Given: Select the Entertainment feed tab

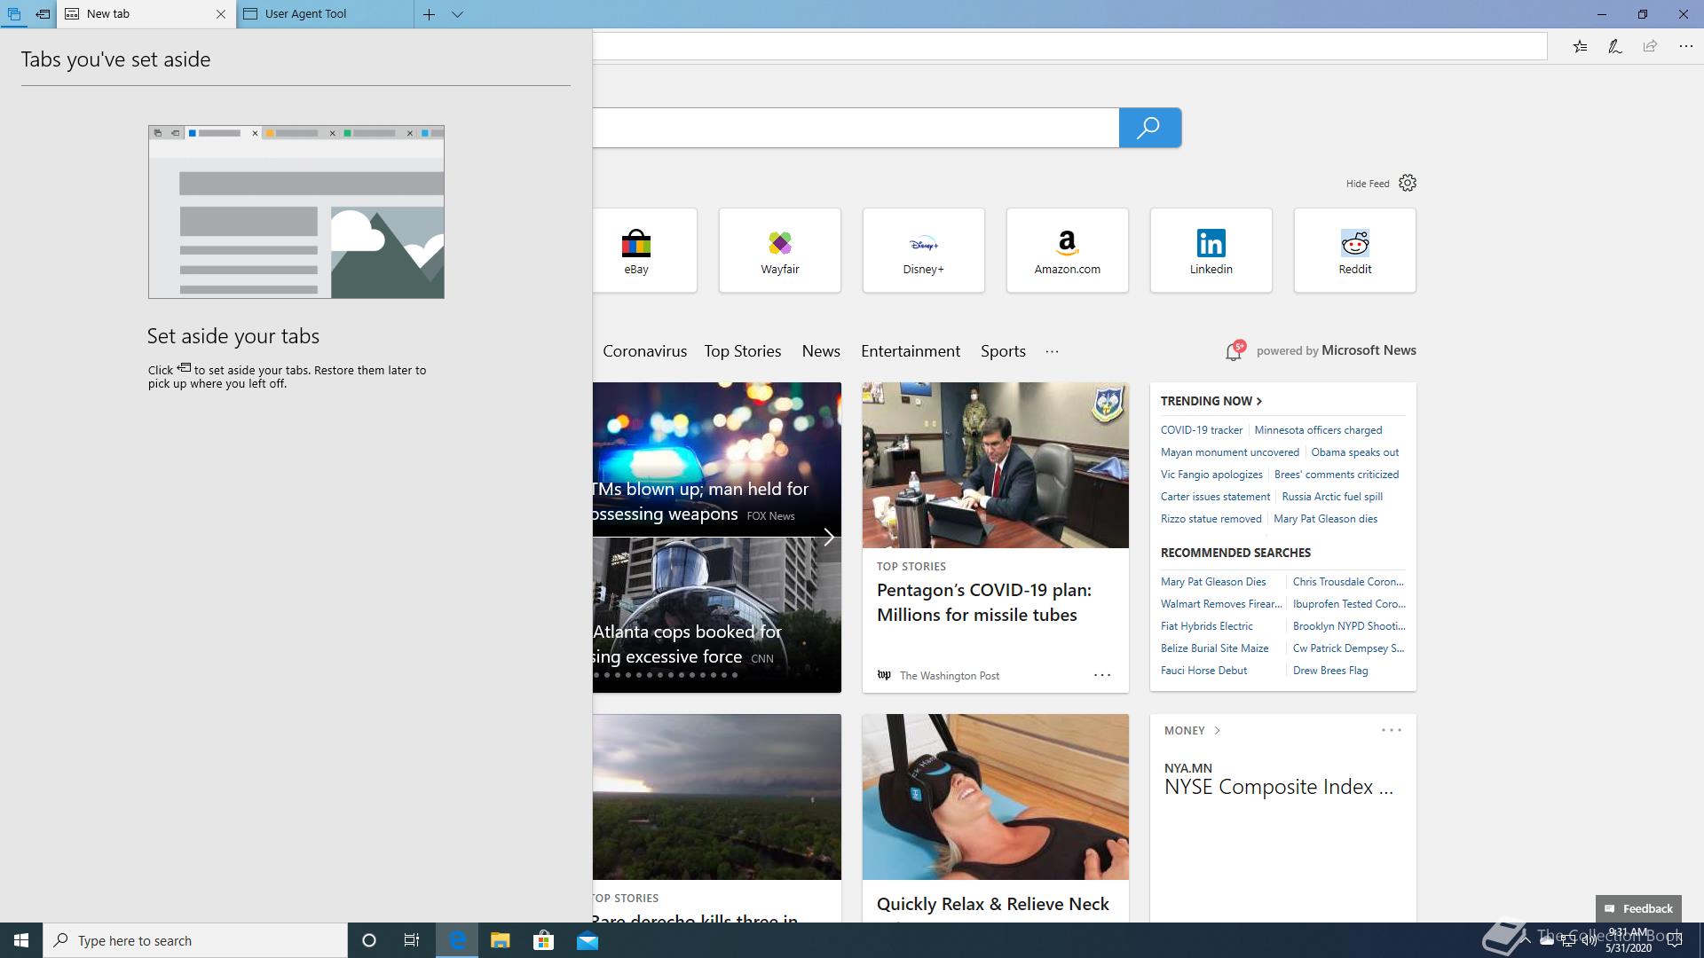Looking at the screenshot, I should 911,351.
